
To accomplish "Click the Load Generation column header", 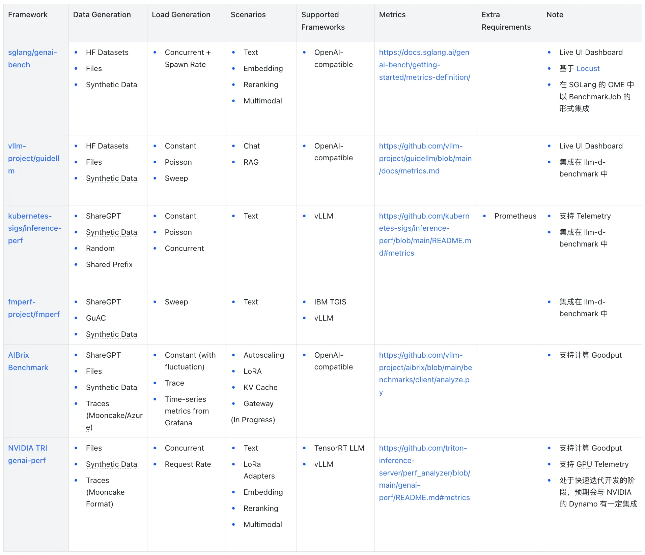I will (181, 15).
